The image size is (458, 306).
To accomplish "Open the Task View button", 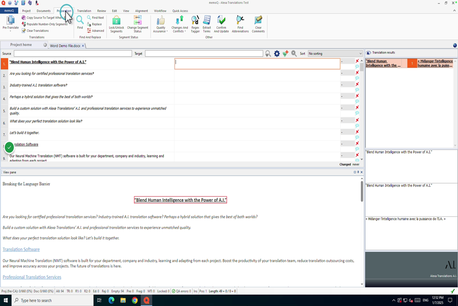I will (99, 300).
